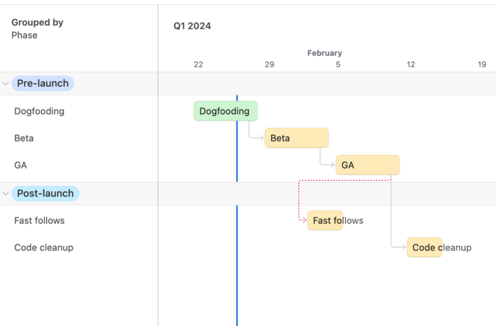
Task: Click the Dogfooding row label
Action: (39, 111)
